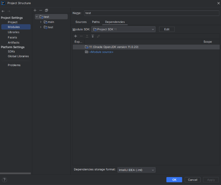Open Artifacts in the sidebar
221x185 pixels.
(13, 43)
